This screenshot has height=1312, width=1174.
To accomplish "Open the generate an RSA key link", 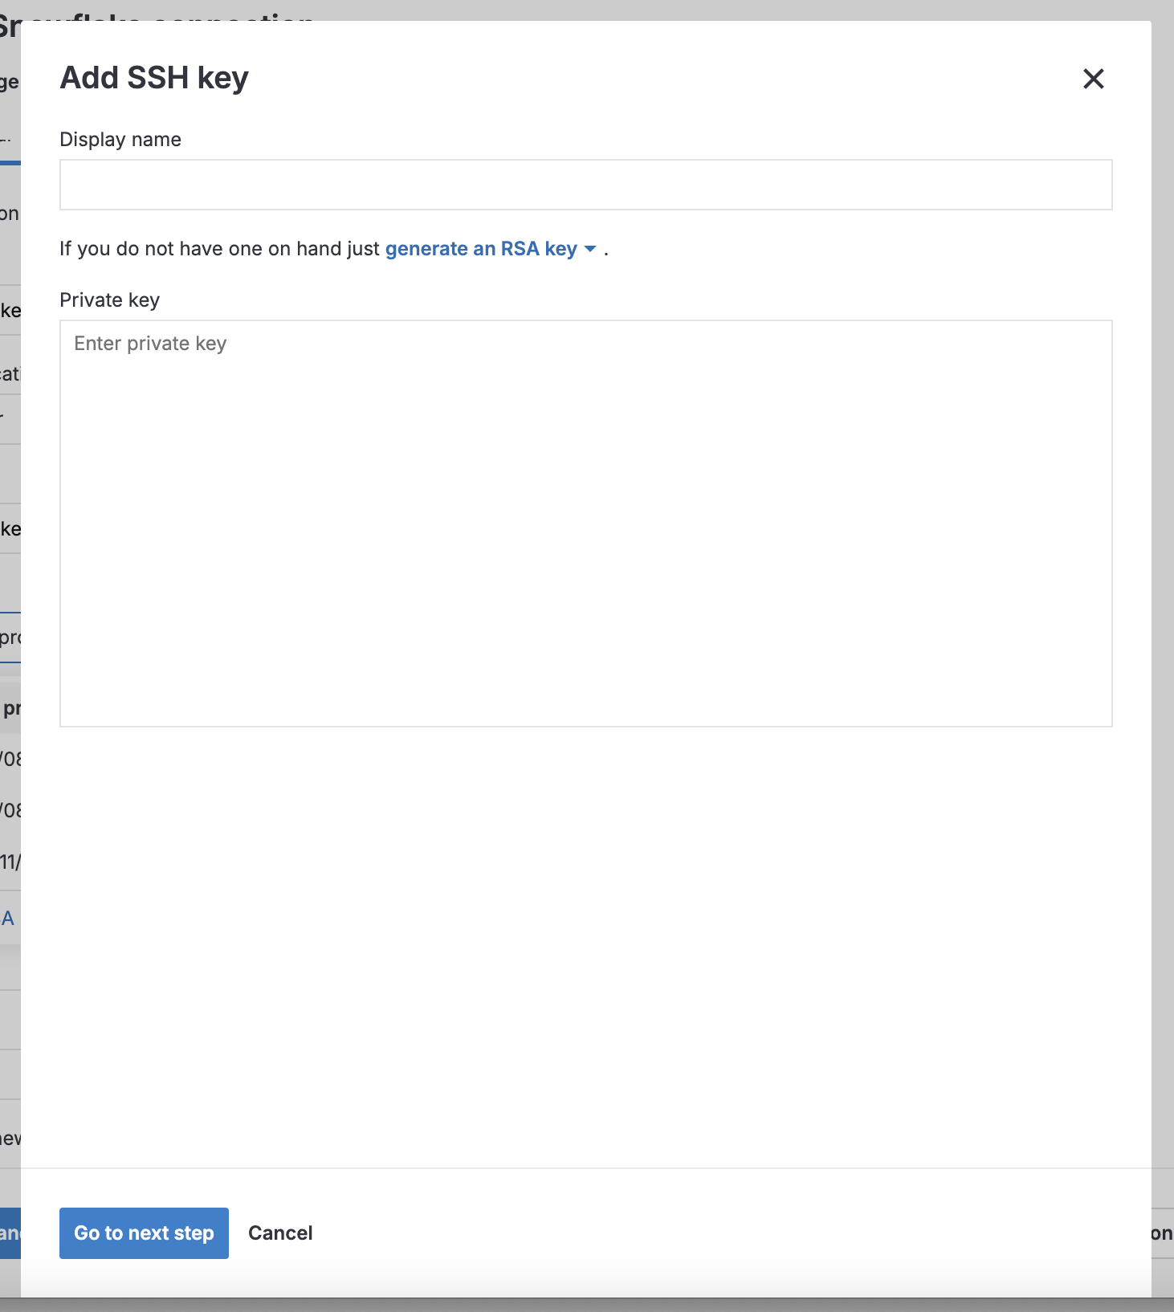I will tap(481, 249).
